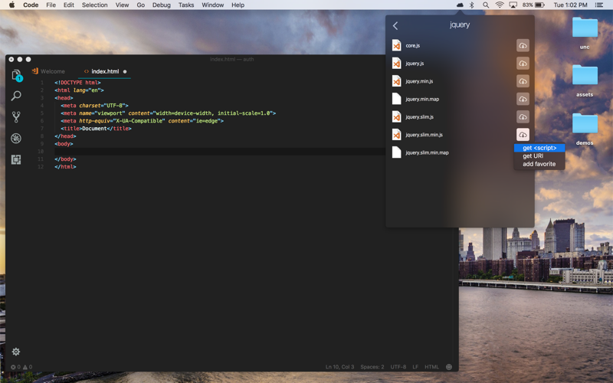Go back using the jquery panel chevron

395,26
